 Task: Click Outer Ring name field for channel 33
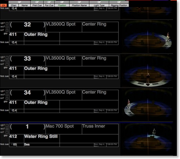click(x=42, y=71)
